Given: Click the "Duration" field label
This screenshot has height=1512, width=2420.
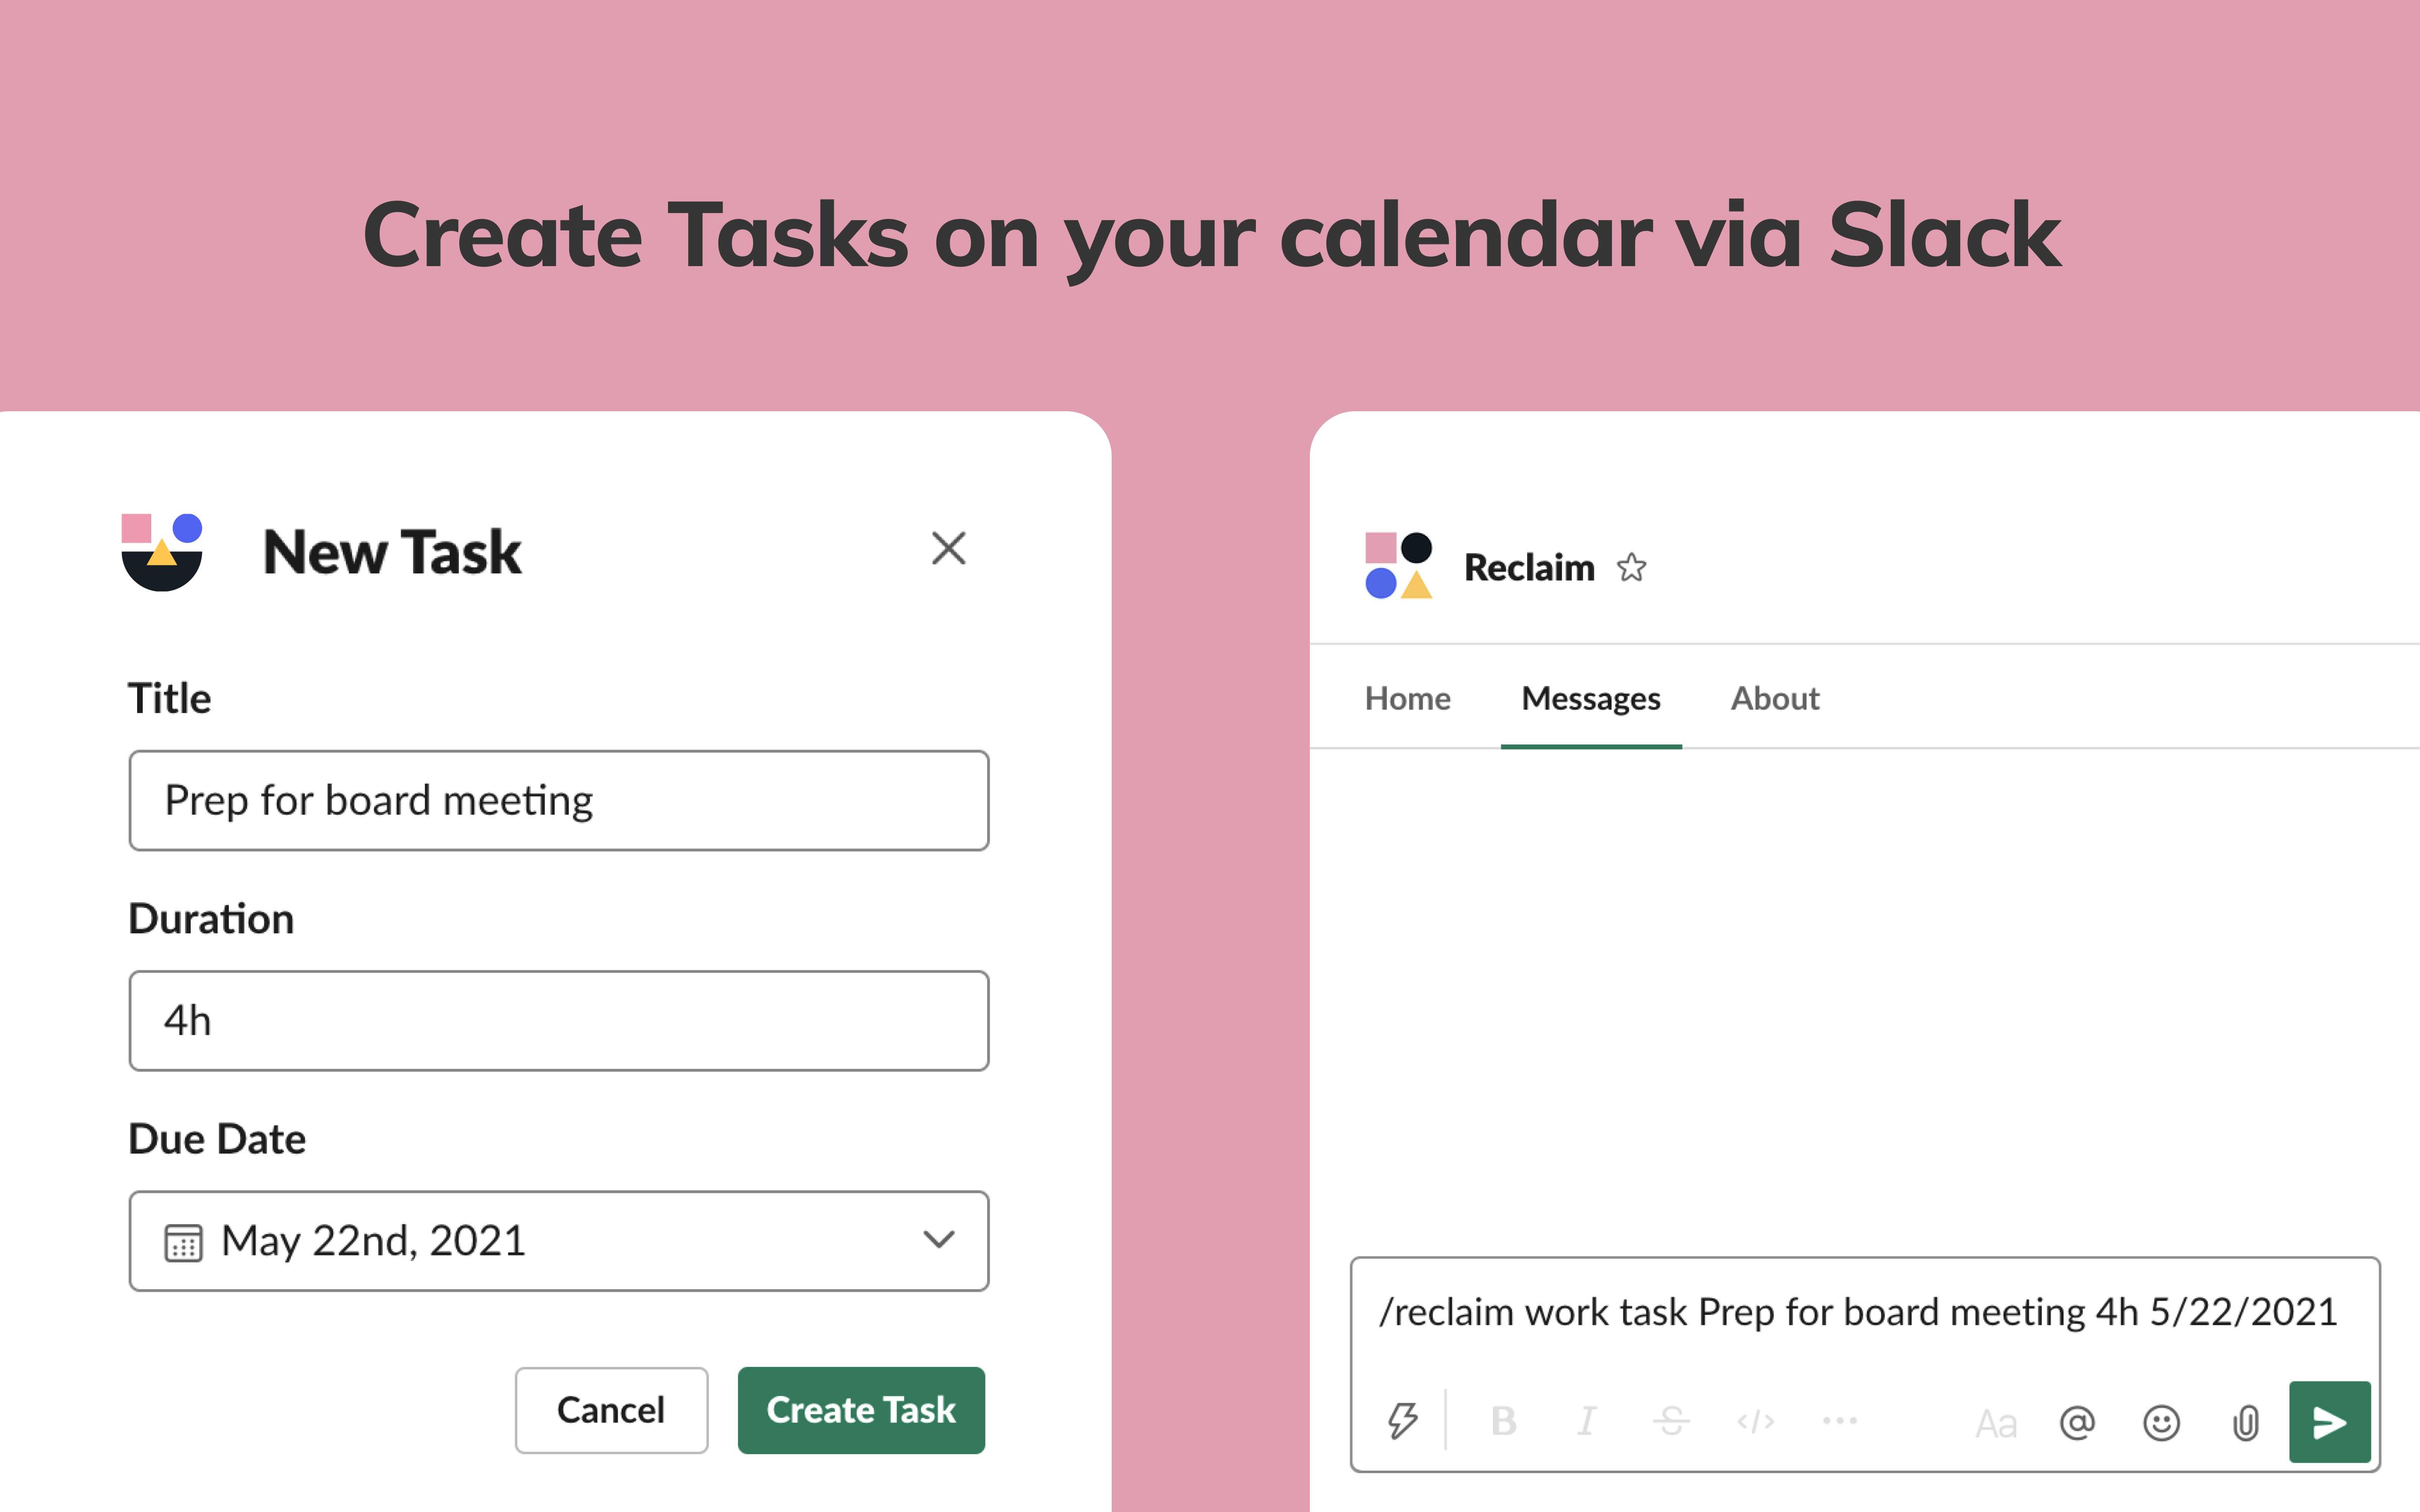Looking at the screenshot, I should click(x=211, y=918).
